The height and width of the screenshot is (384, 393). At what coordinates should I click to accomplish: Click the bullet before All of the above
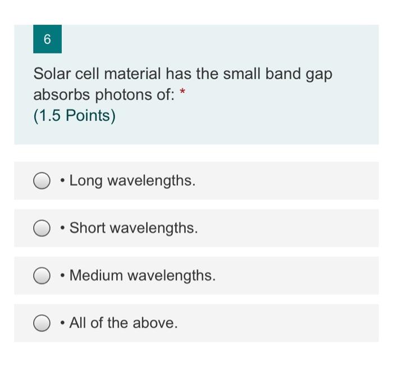coord(62,323)
